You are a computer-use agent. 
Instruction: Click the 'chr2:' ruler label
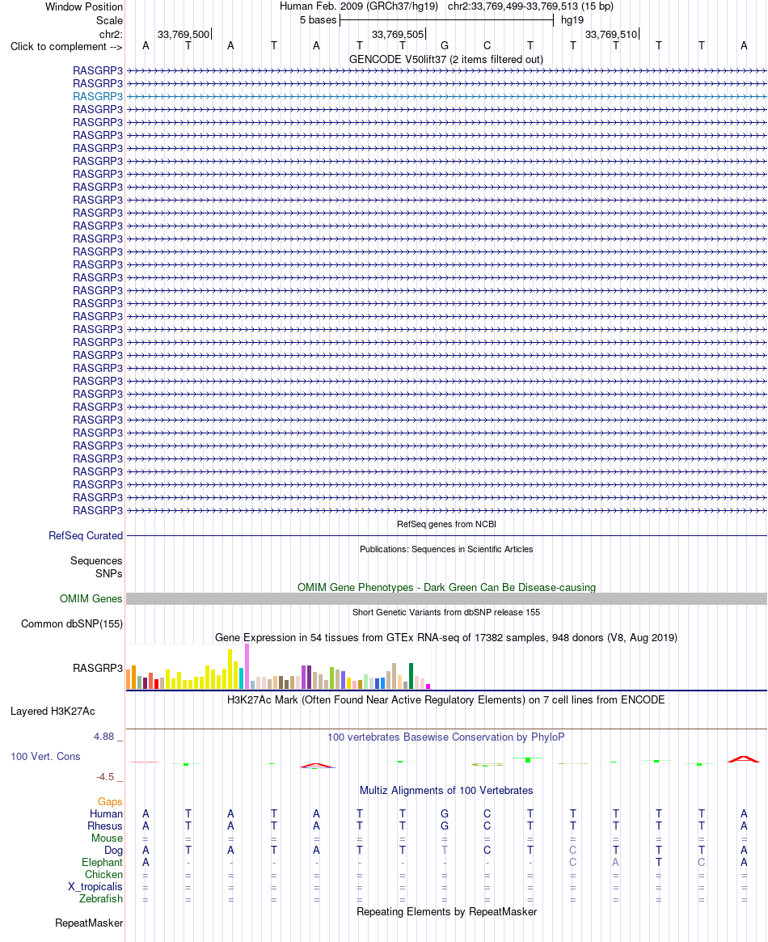[x=111, y=34]
